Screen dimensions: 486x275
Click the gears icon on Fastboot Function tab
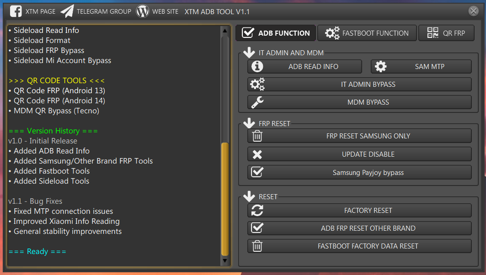[x=332, y=33]
